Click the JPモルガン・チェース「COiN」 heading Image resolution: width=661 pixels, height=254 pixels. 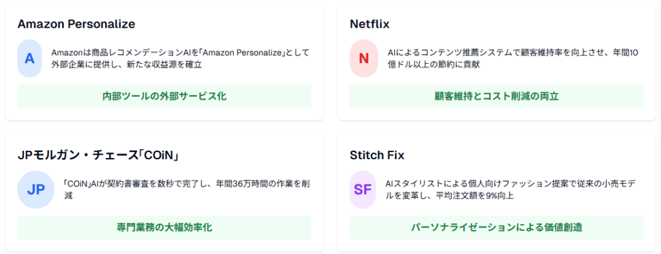(x=99, y=155)
